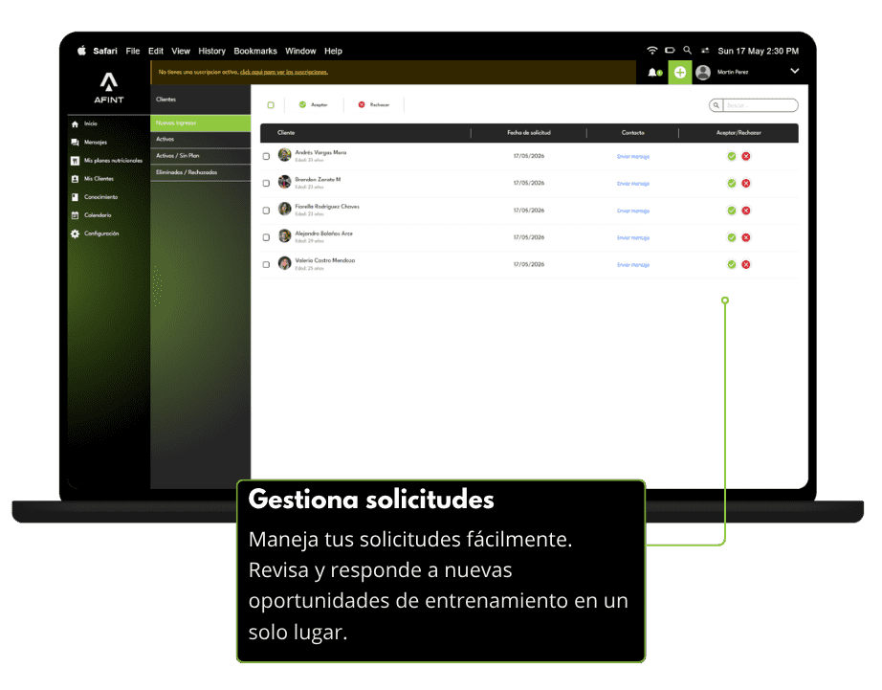This screenshot has height=690, width=882.
Task: Open the Safari menu
Action: pos(105,51)
